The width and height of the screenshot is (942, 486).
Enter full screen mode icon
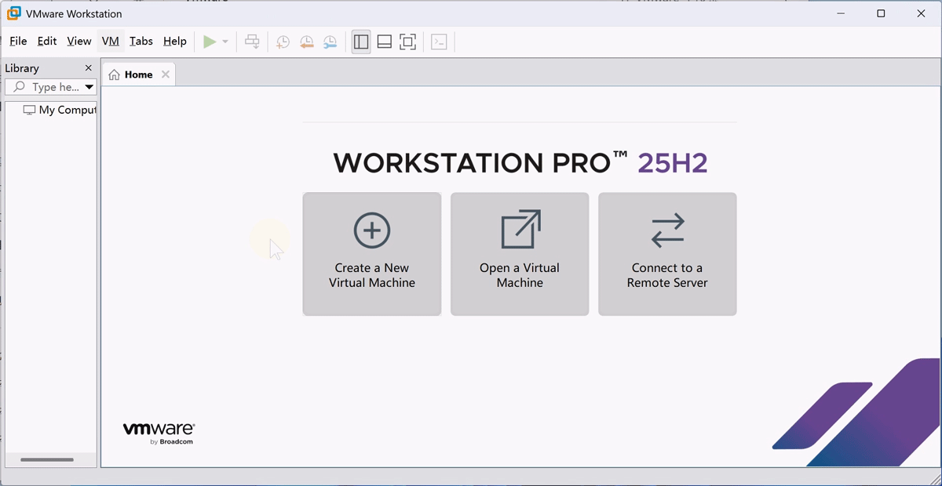407,42
